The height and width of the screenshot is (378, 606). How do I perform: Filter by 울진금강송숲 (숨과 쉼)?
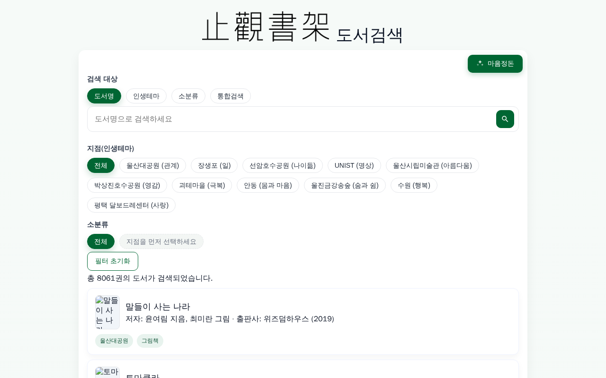click(345, 185)
